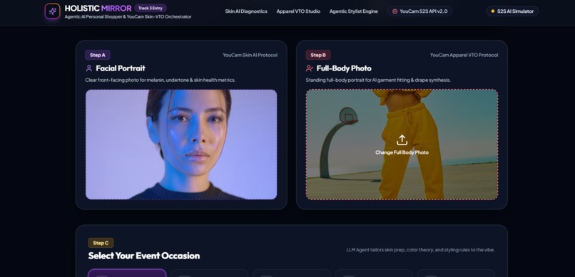
Task: Click the Select Your Event Occasion heading
Action: point(144,256)
